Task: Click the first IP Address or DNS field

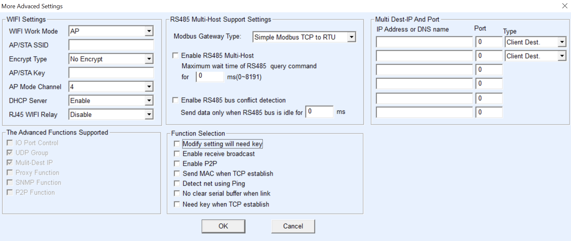Action: pyautogui.click(x=424, y=42)
